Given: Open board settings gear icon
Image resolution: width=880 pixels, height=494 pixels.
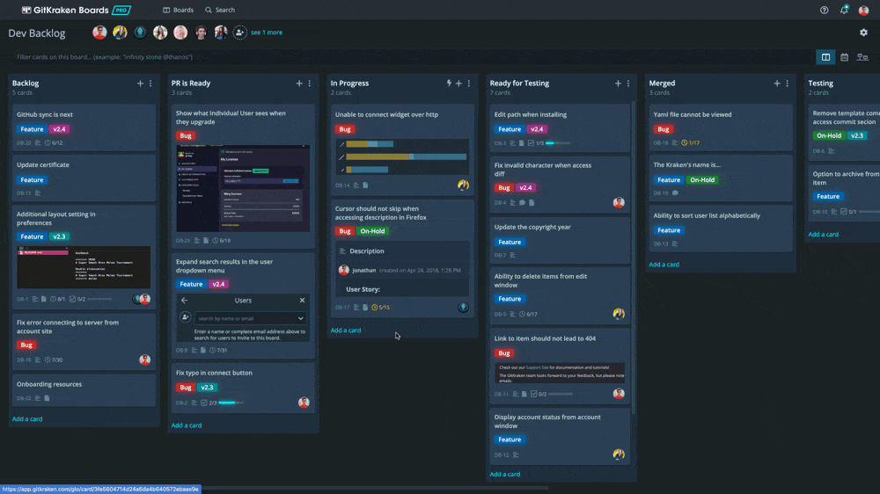Looking at the screenshot, I should tap(864, 33).
